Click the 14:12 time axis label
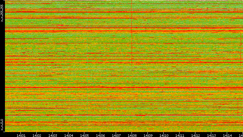Viewport: 243px width, 137px height. (x=195, y=135)
